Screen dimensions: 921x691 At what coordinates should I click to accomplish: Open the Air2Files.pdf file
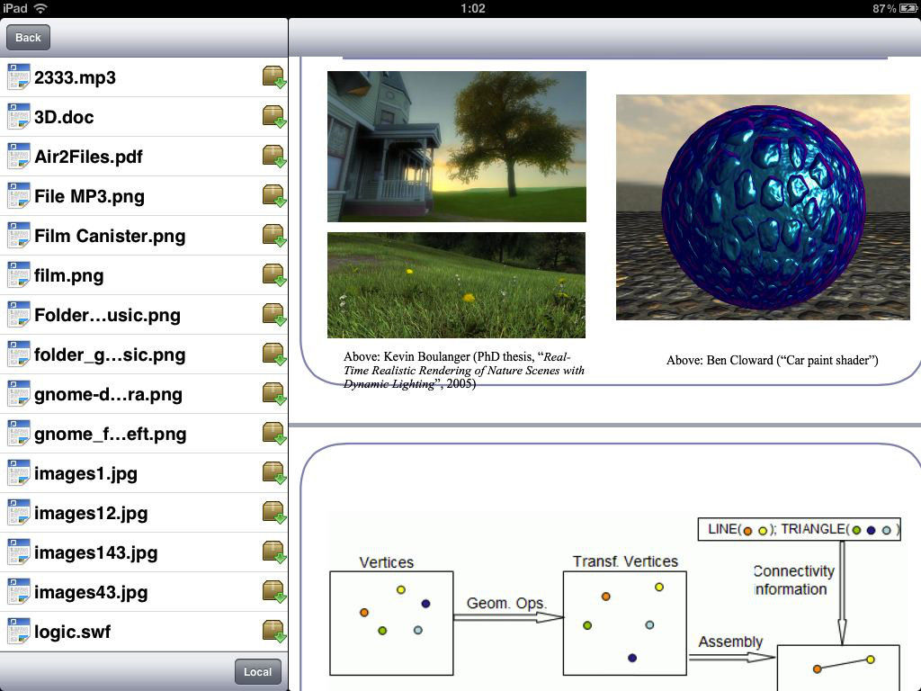point(88,157)
